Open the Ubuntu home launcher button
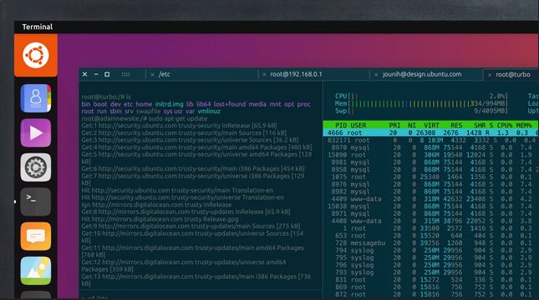The width and height of the screenshot is (539, 300). (36, 55)
